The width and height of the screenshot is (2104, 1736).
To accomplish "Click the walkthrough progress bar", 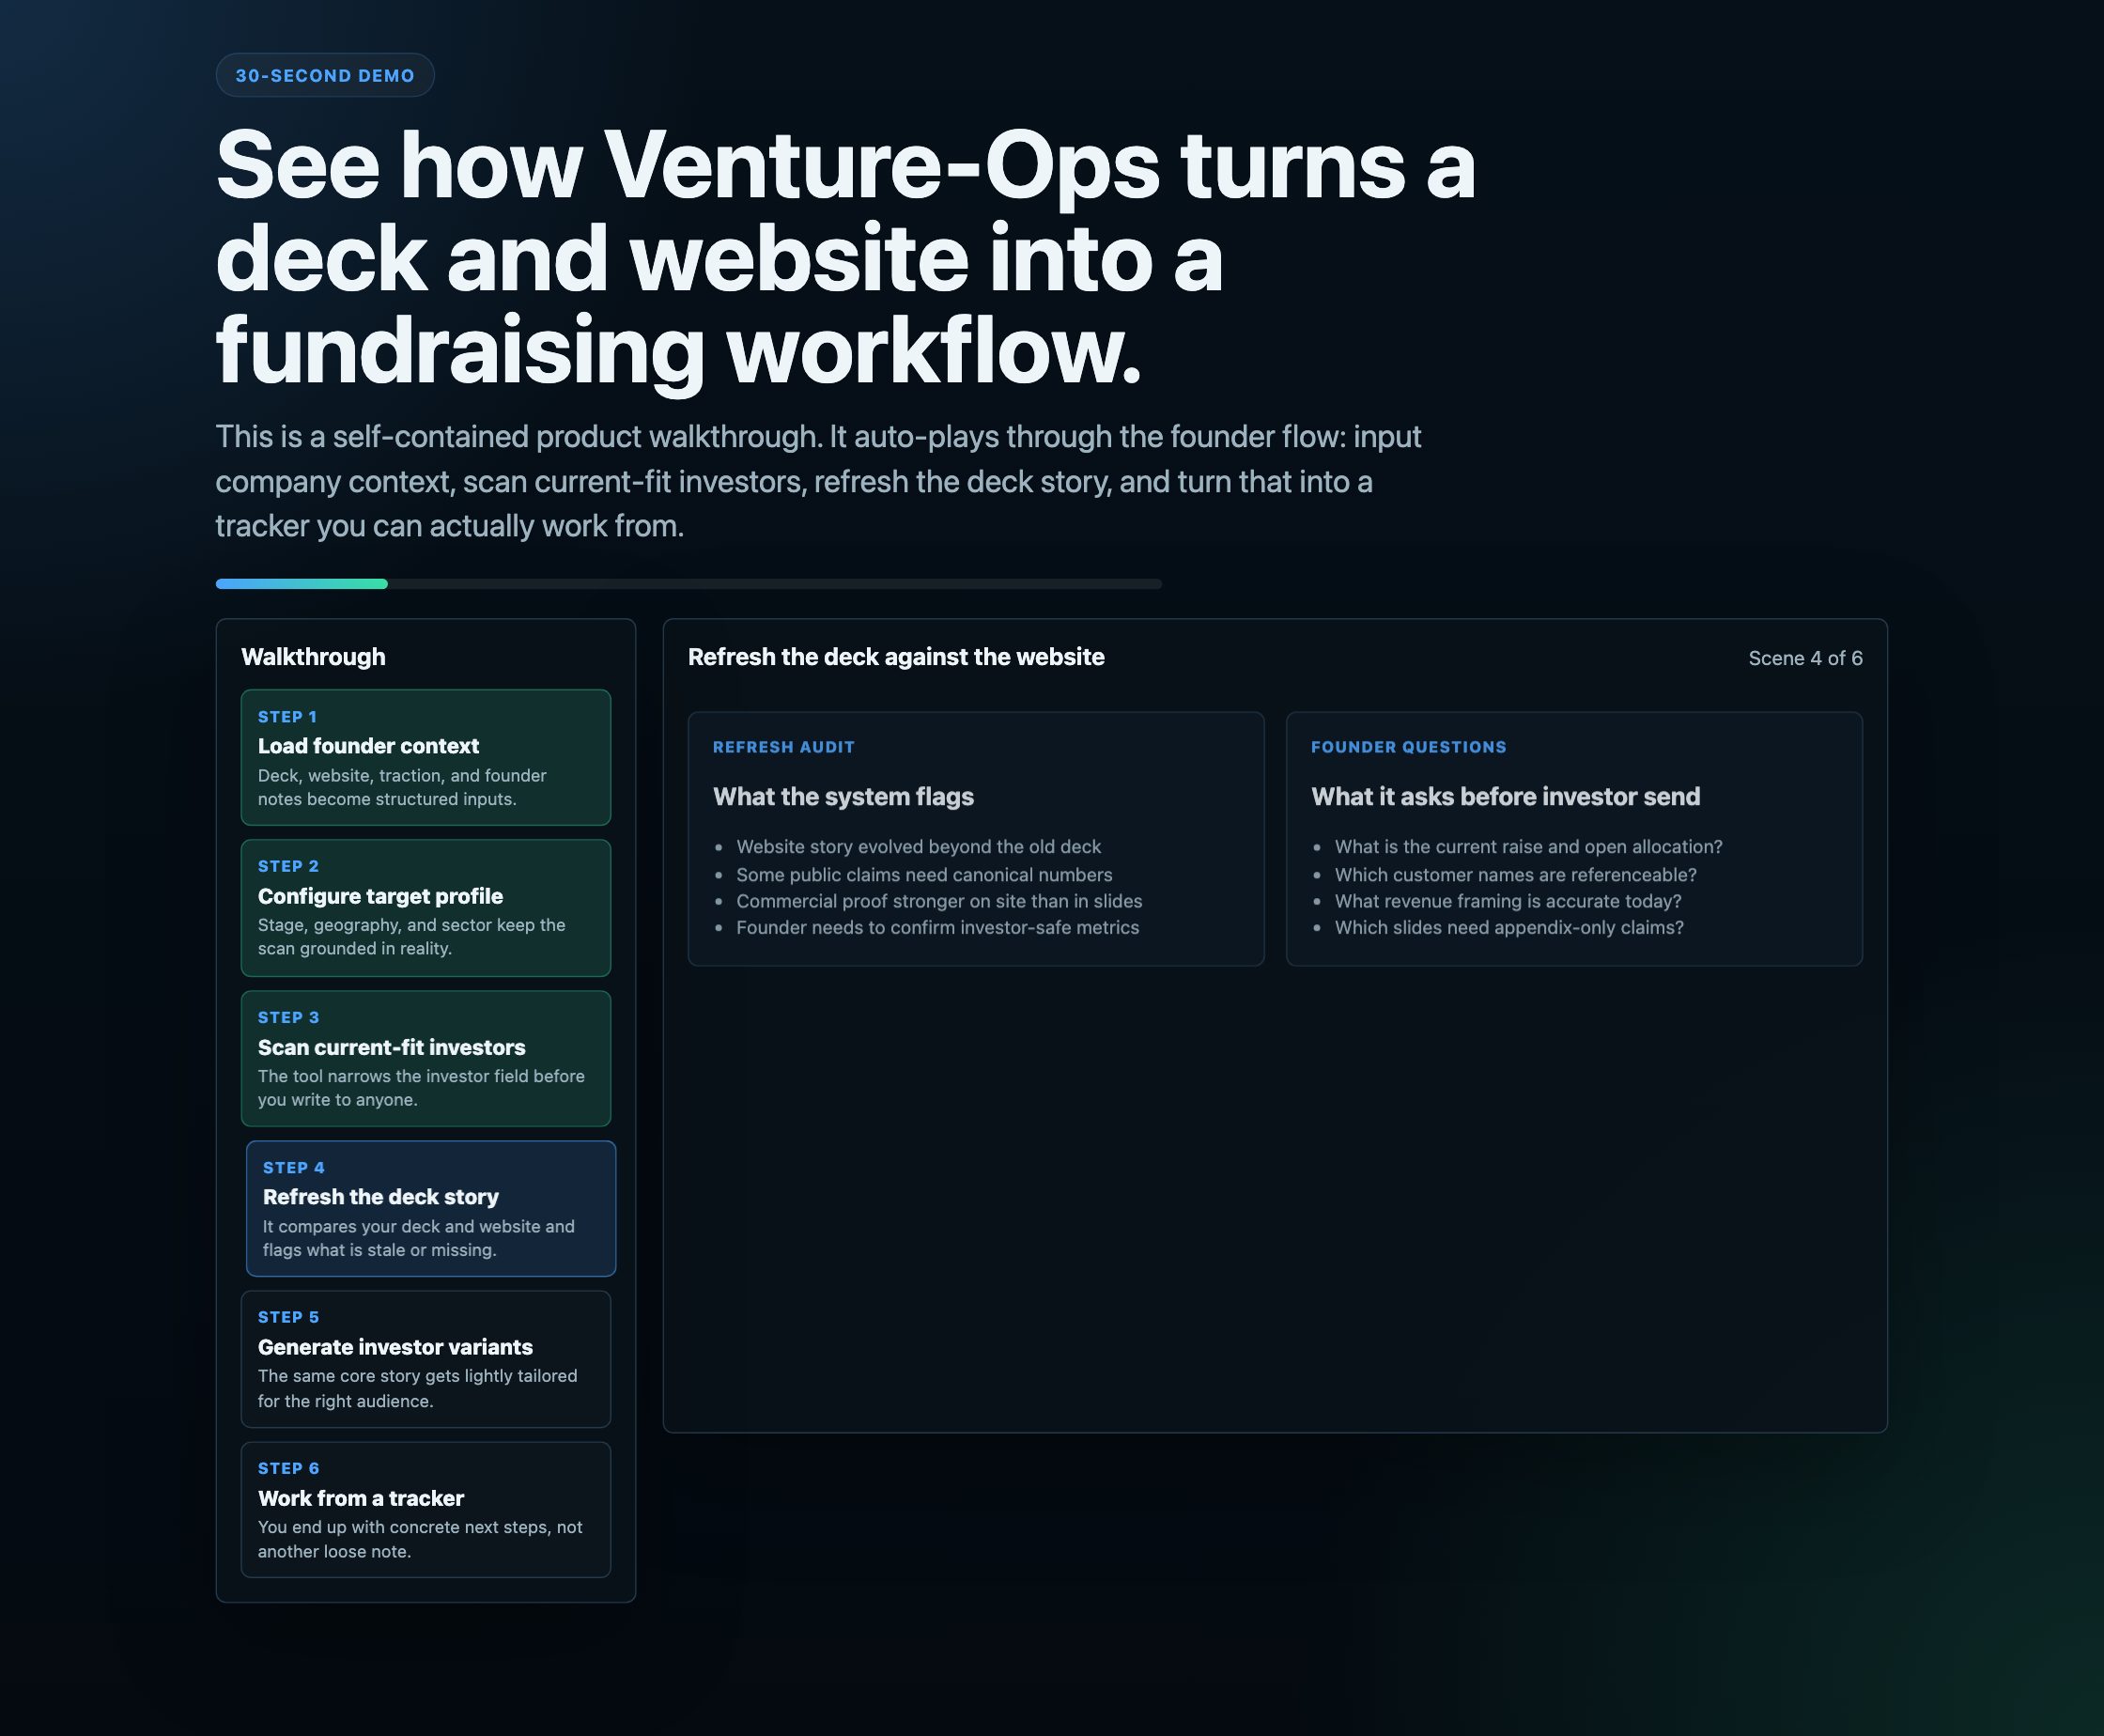I will 689,584.
